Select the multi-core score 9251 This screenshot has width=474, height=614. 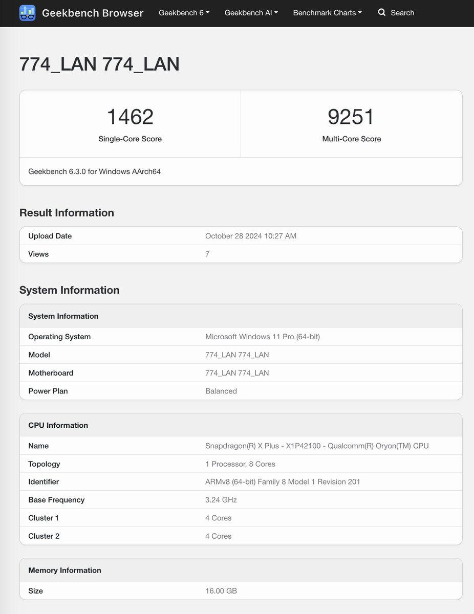pyautogui.click(x=351, y=117)
